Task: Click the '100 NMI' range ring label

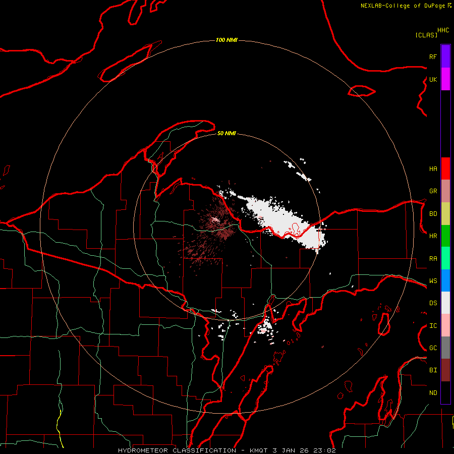Action: point(226,40)
